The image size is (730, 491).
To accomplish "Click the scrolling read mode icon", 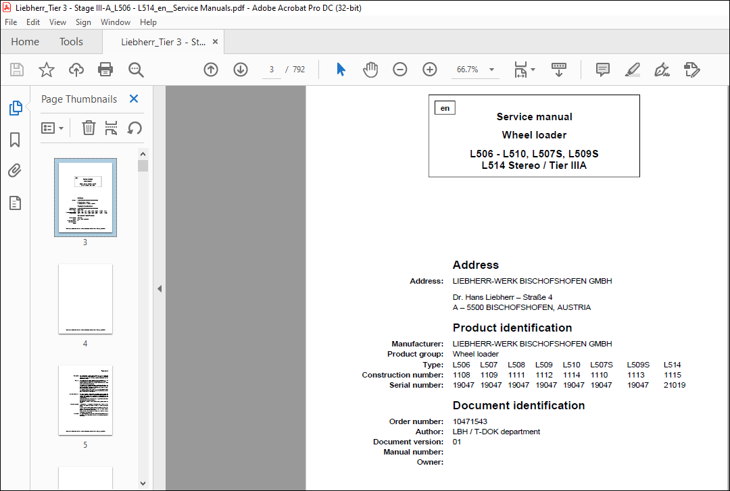I will [559, 70].
